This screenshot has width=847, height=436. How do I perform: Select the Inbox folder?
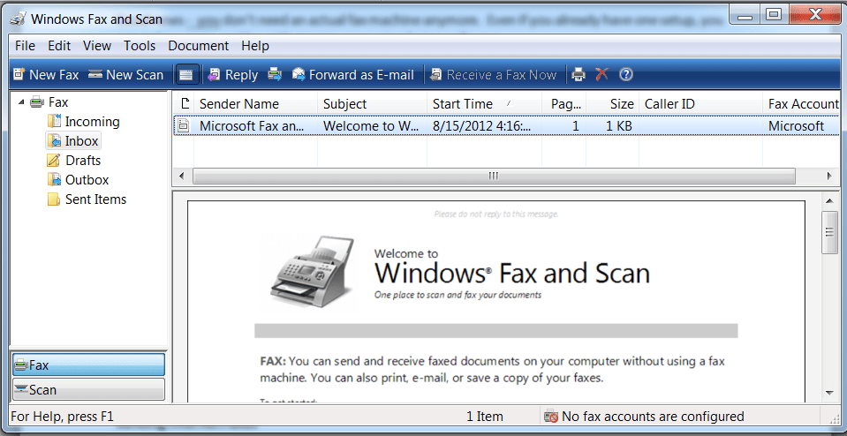coord(73,141)
